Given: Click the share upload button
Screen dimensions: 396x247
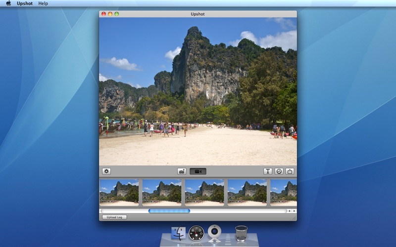Looking at the screenshot, I should pos(290,171).
